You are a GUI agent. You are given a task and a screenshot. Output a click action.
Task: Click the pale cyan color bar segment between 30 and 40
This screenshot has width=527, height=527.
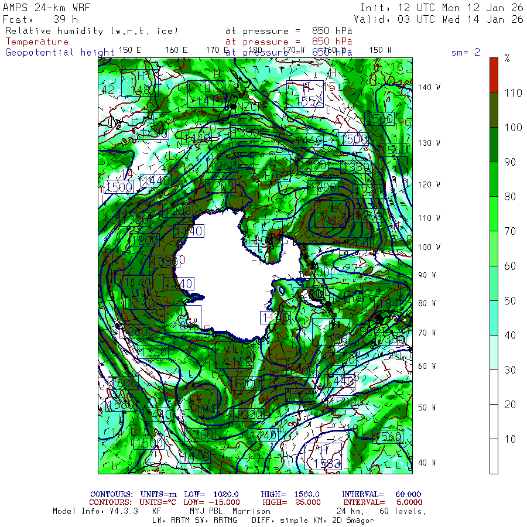pyautogui.click(x=494, y=353)
